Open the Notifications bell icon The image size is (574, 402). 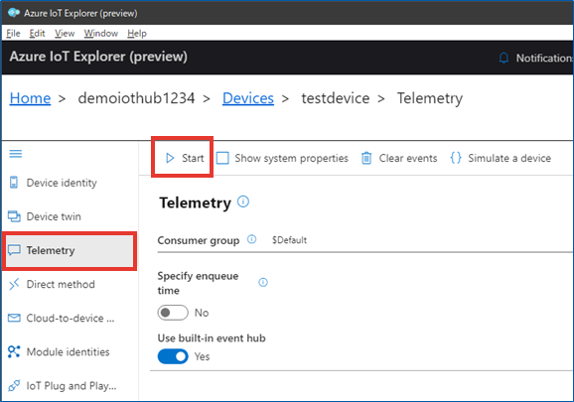503,58
